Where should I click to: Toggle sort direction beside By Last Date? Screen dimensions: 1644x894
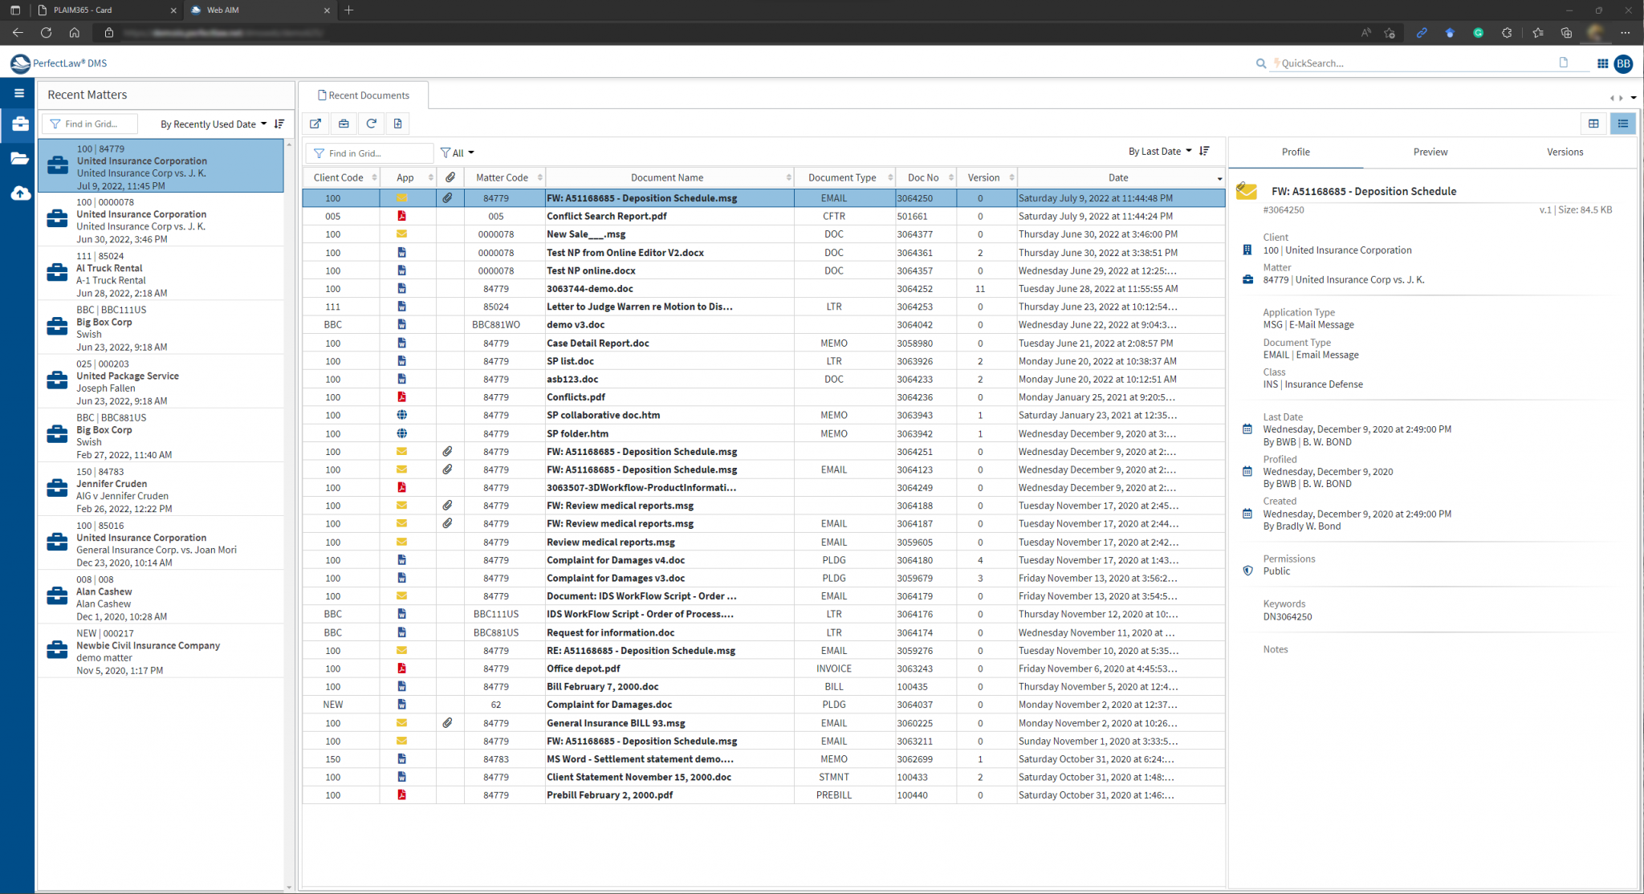pyautogui.click(x=1204, y=151)
